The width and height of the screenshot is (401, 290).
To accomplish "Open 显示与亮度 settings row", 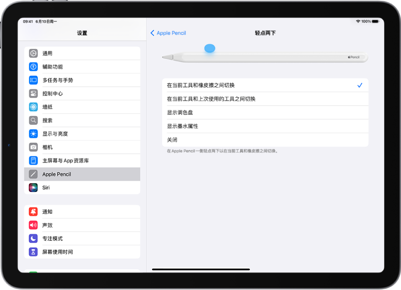I will click(x=82, y=134).
